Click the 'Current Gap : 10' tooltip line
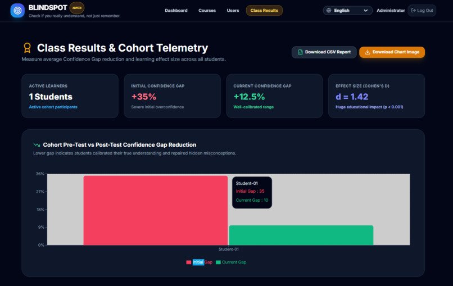This screenshot has height=286, width=453. pyautogui.click(x=252, y=200)
